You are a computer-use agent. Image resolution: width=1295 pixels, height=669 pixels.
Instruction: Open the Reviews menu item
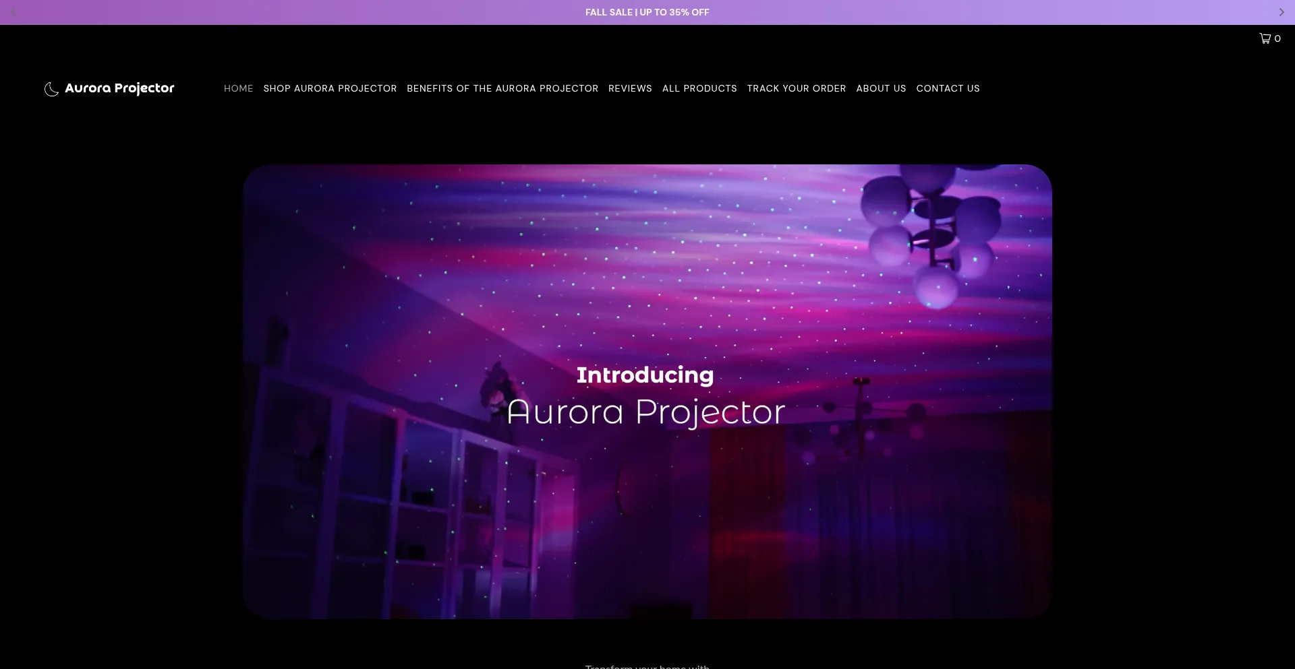[630, 88]
